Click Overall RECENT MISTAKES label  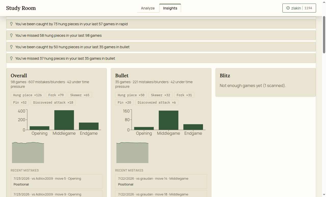pos(25,170)
